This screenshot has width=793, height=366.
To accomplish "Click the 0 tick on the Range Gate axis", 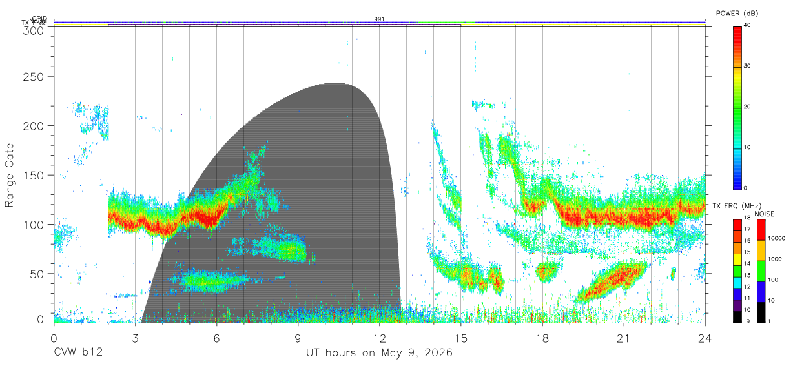I will coord(40,320).
